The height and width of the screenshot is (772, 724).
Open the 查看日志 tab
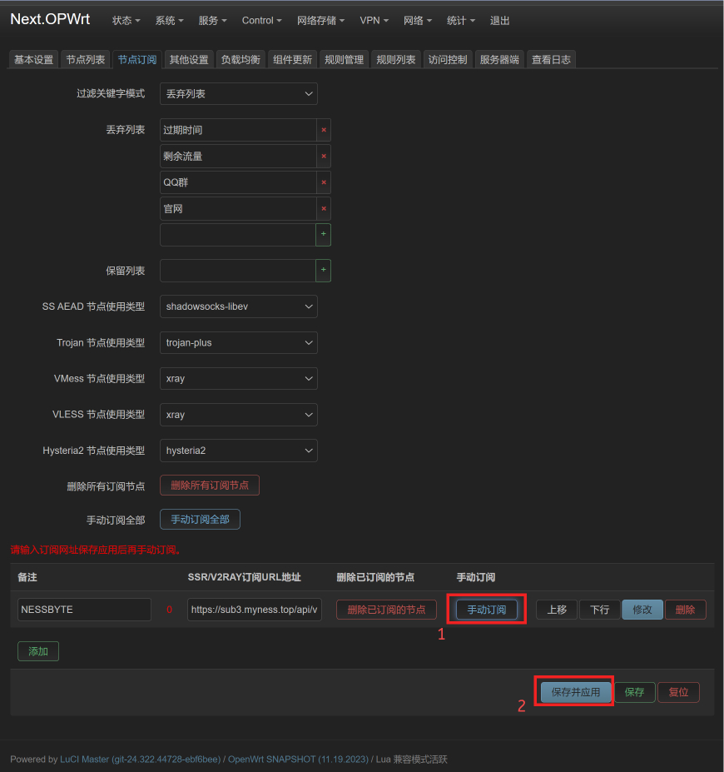click(x=551, y=60)
